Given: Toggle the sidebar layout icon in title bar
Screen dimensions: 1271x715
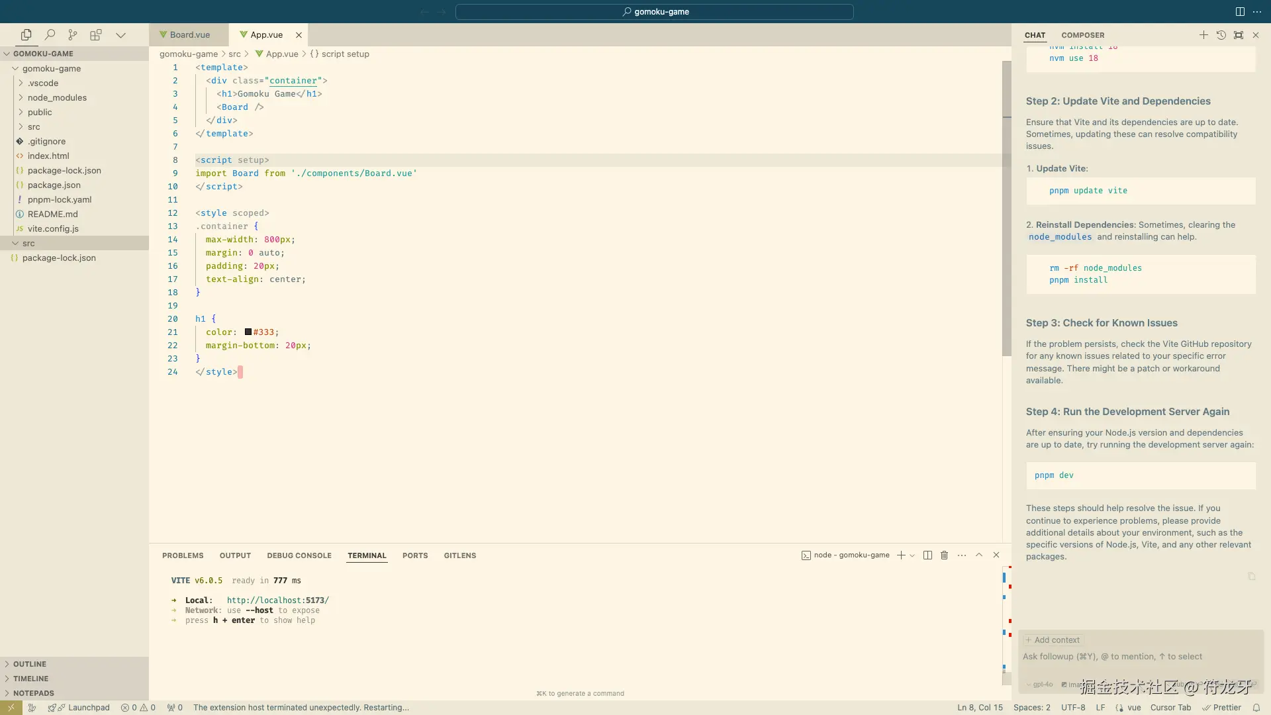Looking at the screenshot, I should pyautogui.click(x=1240, y=11).
